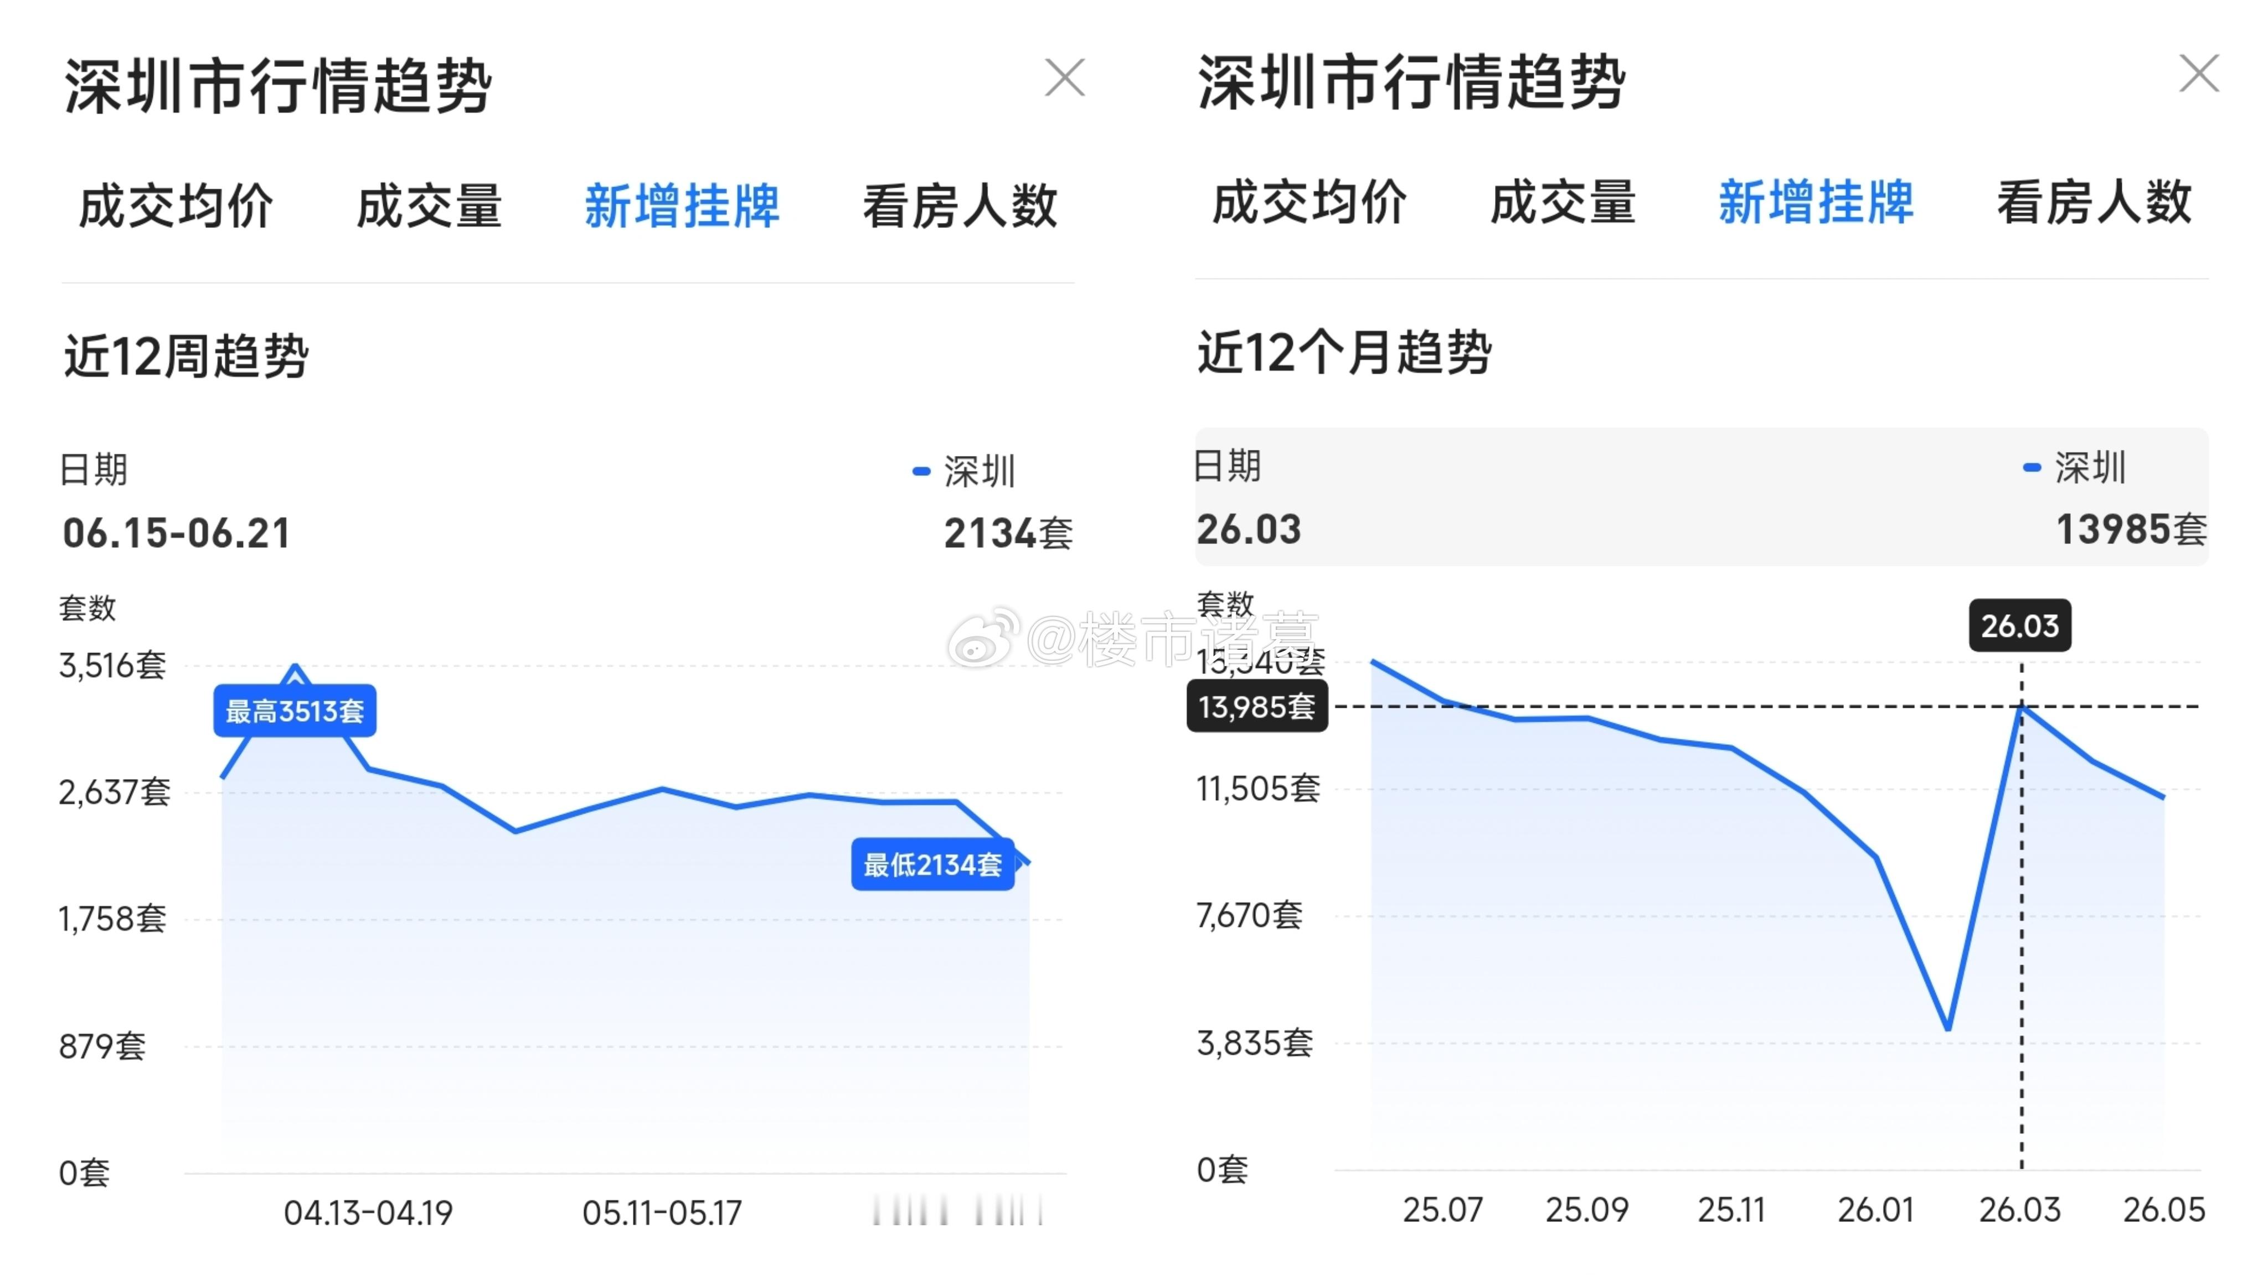This screenshot has width=2268, height=1275.
Task: Tap the 879套 axis label
Action: click(x=102, y=1046)
